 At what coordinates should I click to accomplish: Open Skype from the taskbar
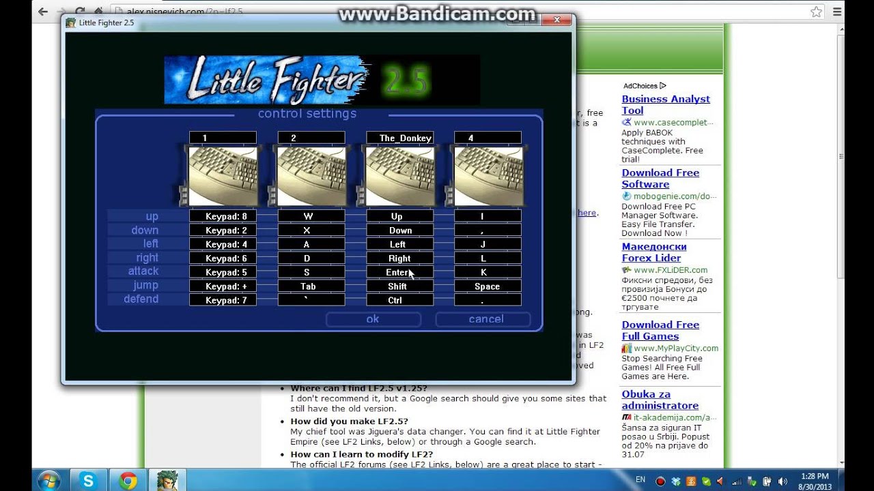[x=88, y=480]
